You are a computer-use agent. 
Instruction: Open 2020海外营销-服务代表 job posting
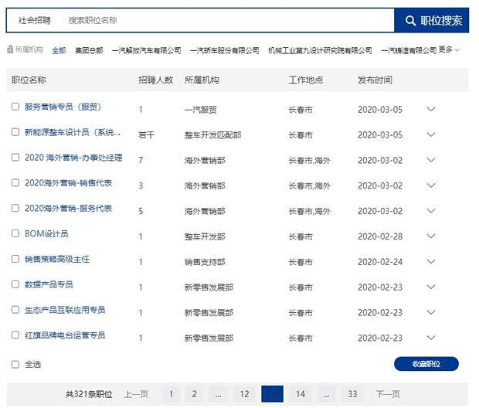click(x=68, y=208)
